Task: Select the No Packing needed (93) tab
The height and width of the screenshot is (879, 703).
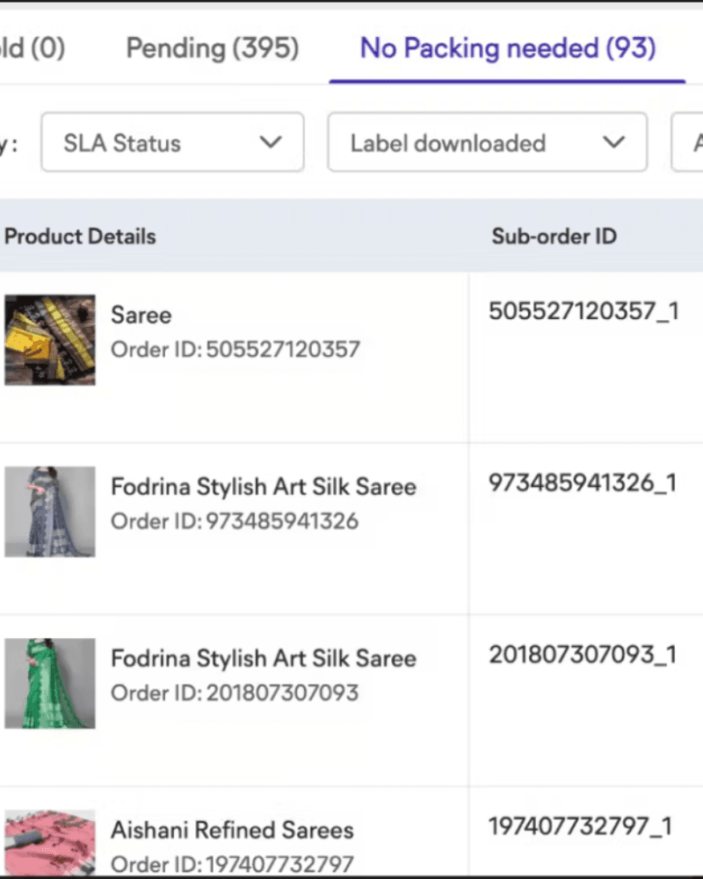Action: pos(507,48)
